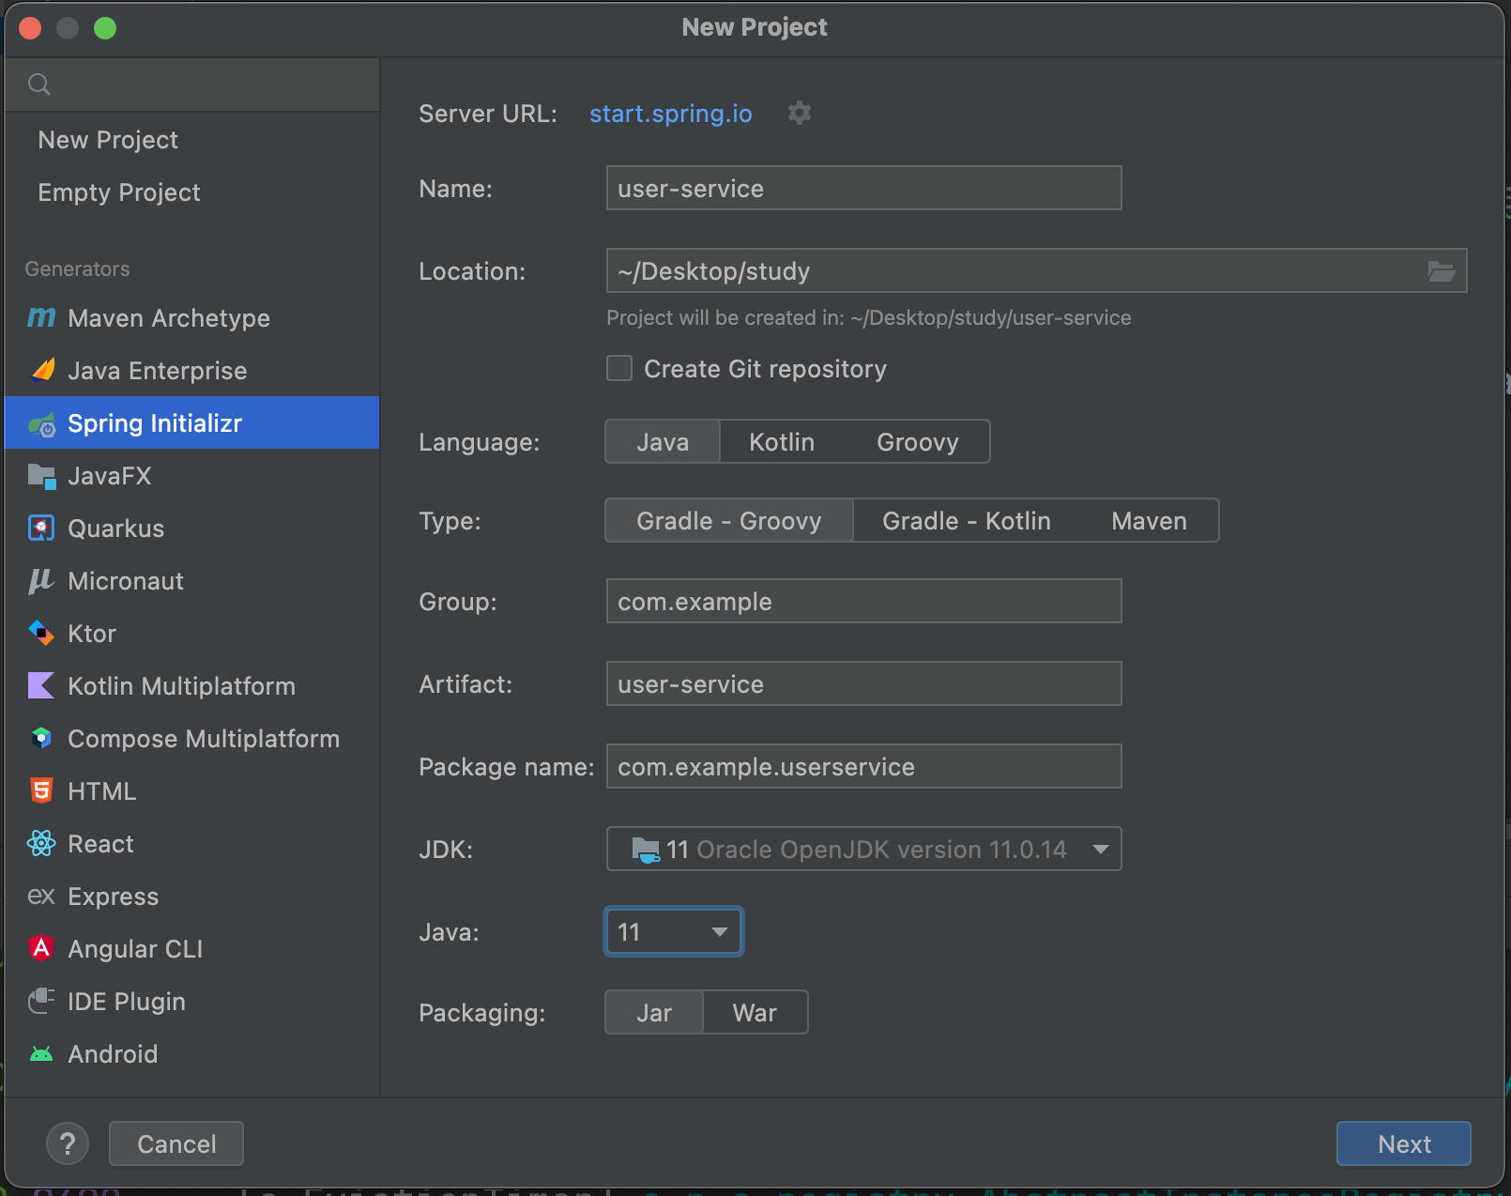This screenshot has height=1196, width=1511.
Task: Click the IDE Plugin plug icon
Action: tap(41, 1001)
